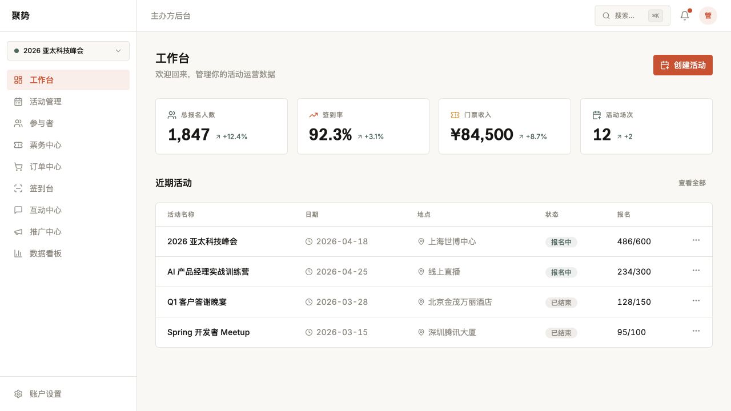Open 账户设置 at sidebar bottom

click(x=68, y=394)
